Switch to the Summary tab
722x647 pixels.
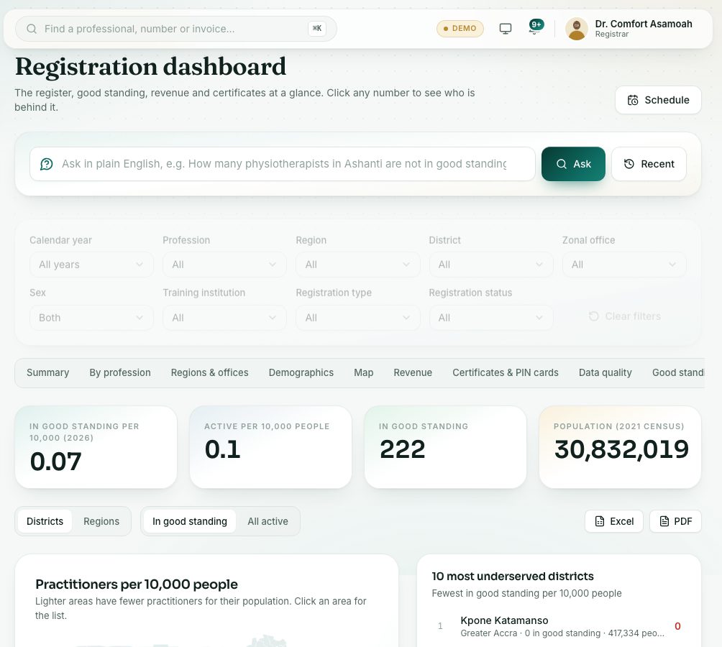[48, 372]
